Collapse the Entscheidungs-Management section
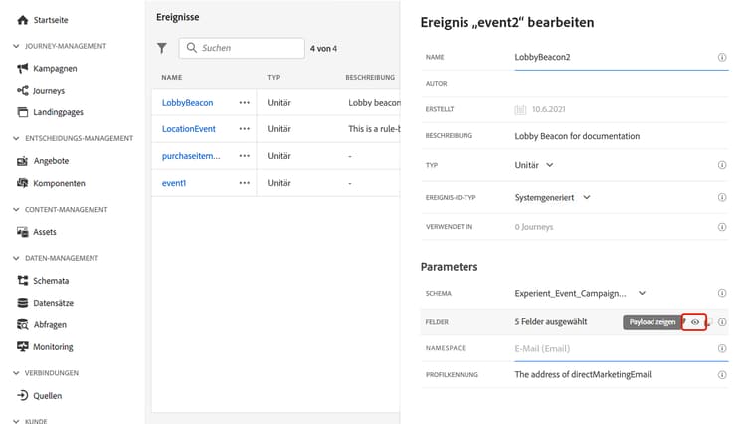Image resolution: width=746 pixels, height=424 pixels. [16, 138]
